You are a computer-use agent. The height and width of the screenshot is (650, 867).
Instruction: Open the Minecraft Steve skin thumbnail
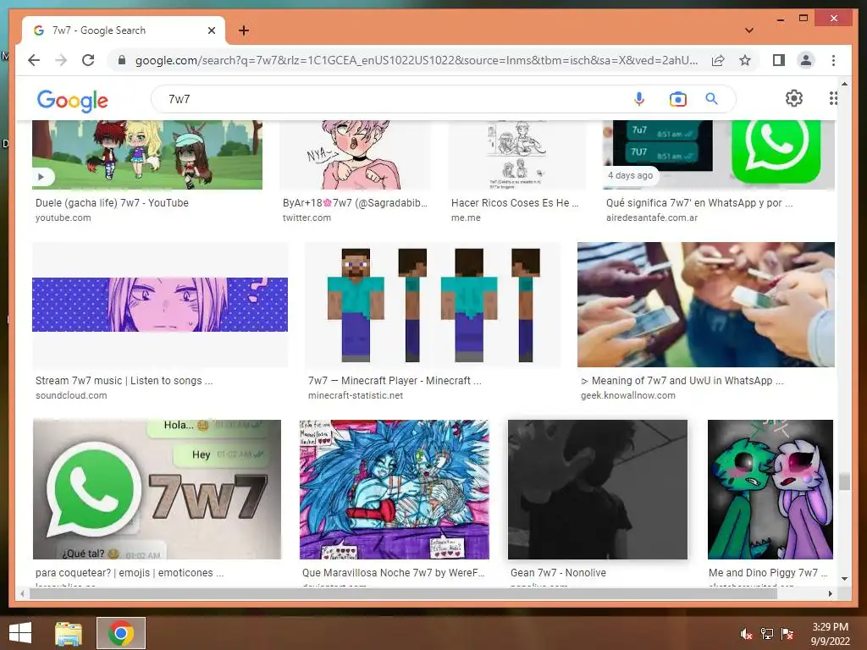pyautogui.click(x=433, y=305)
